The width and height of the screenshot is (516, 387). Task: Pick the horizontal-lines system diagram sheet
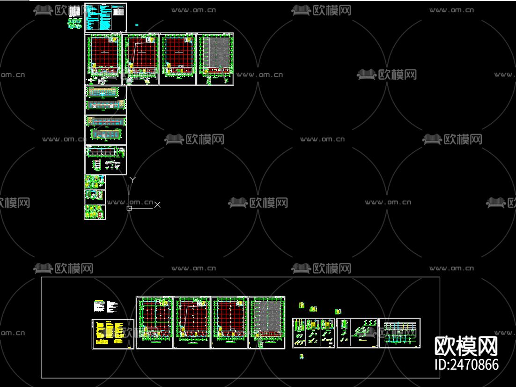tap(399, 333)
